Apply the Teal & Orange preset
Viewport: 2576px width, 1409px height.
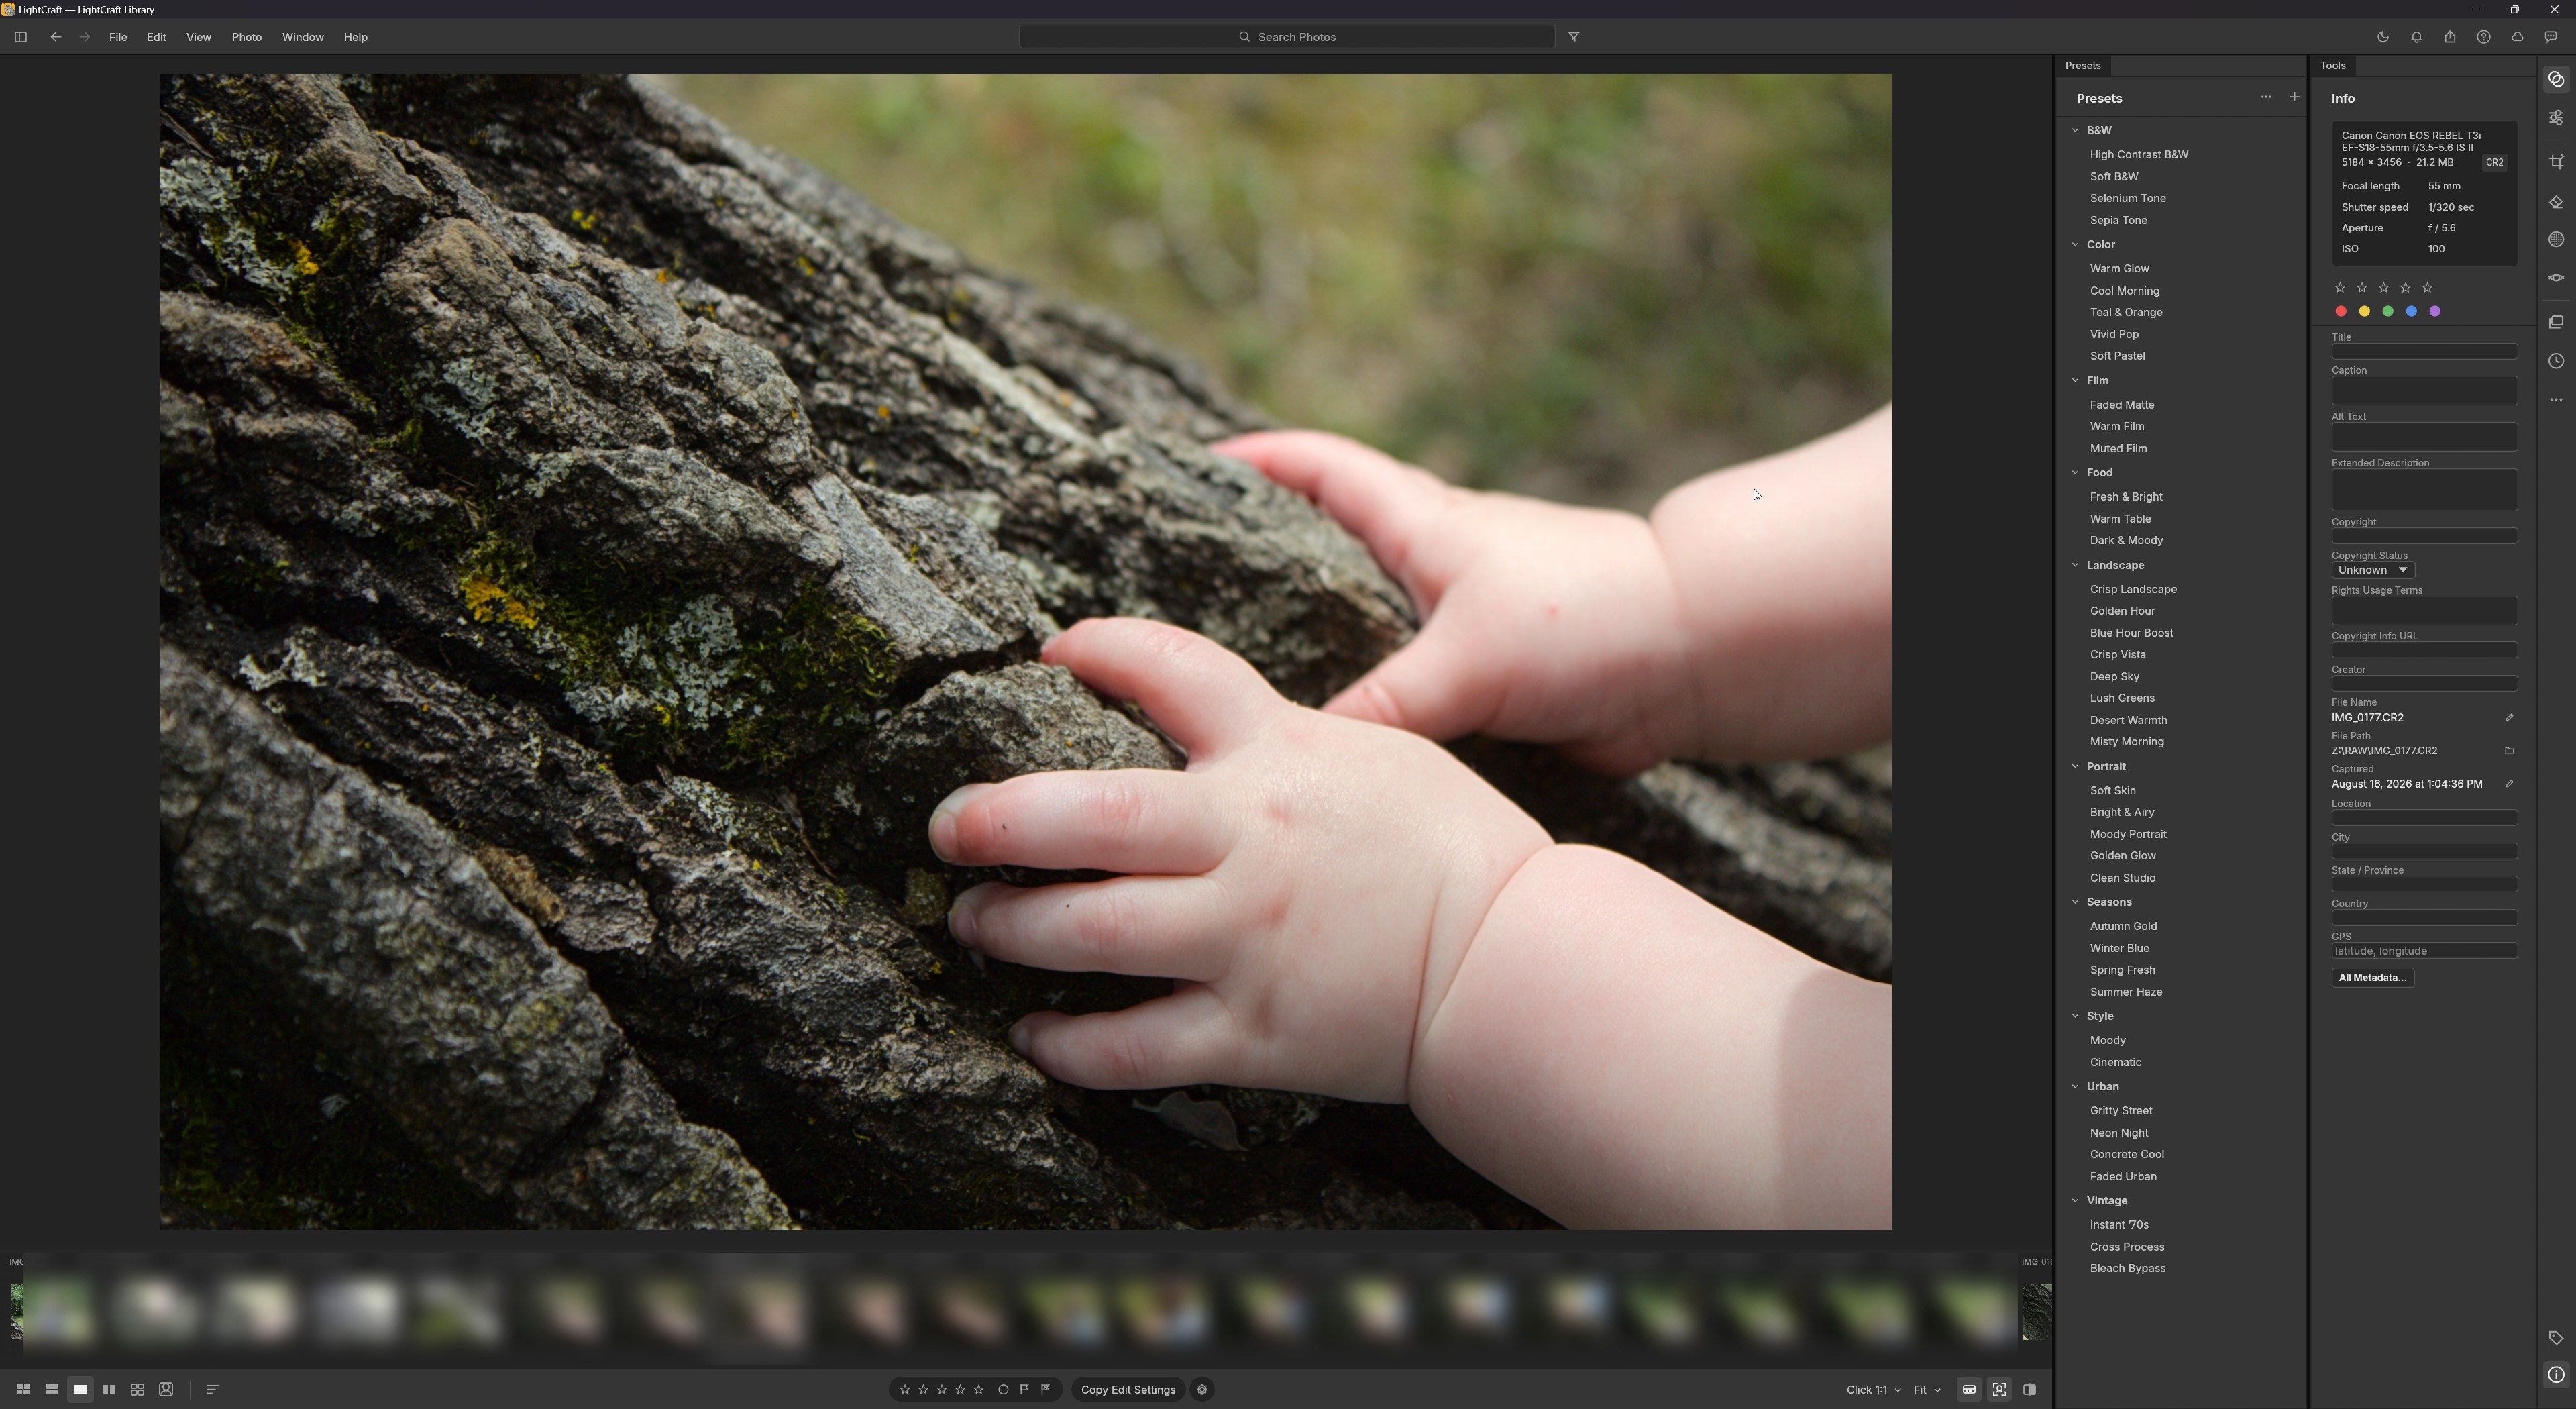pos(2126,312)
